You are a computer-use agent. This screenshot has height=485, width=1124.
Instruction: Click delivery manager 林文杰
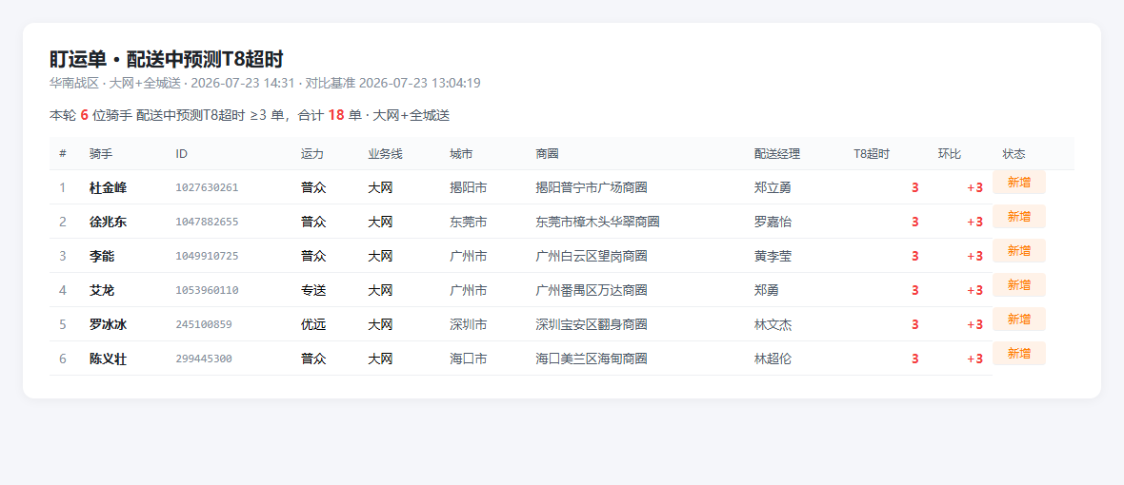(773, 325)
